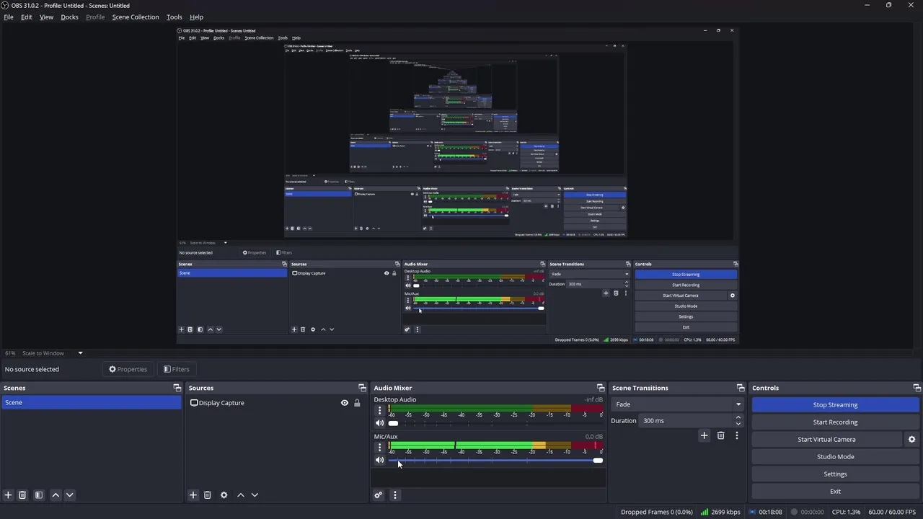Adjust Mic/Aux volume slider handle

tap(598, 460)
